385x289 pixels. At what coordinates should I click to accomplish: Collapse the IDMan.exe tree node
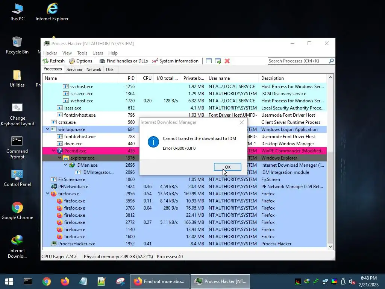65,165
